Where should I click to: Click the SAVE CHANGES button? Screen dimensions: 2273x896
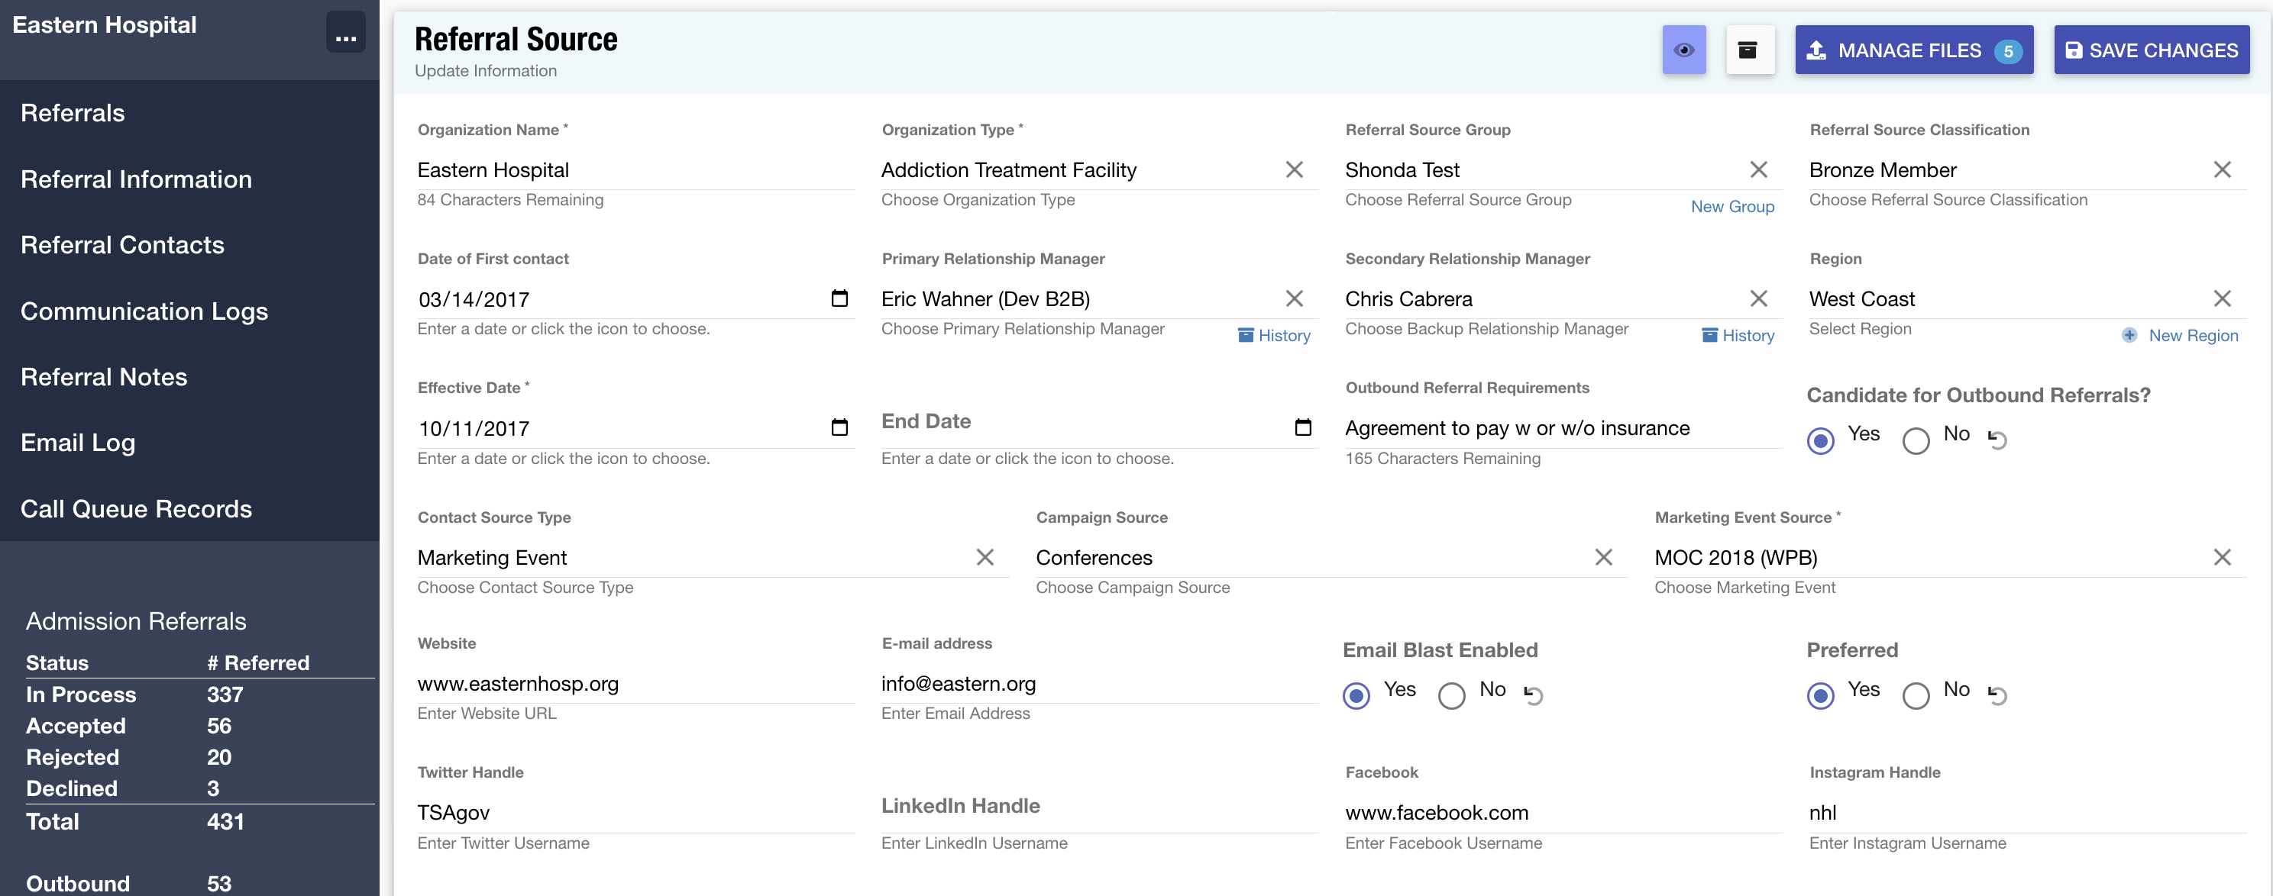tap(2152, 50)
